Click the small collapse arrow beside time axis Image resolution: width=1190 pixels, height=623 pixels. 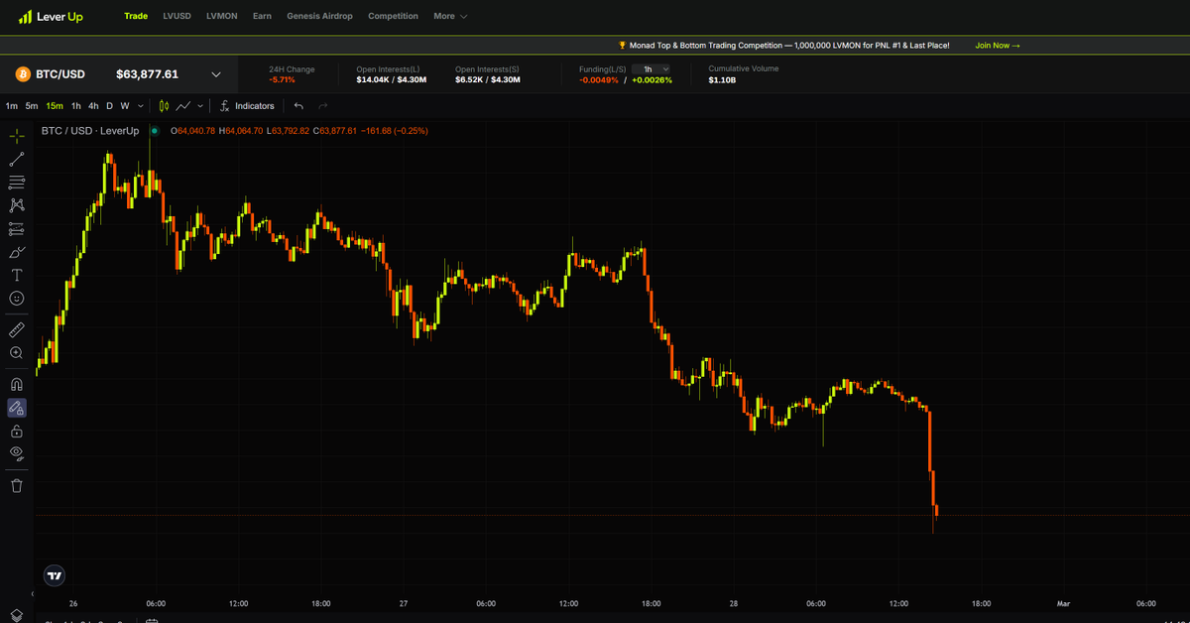(x=32, y=593)
